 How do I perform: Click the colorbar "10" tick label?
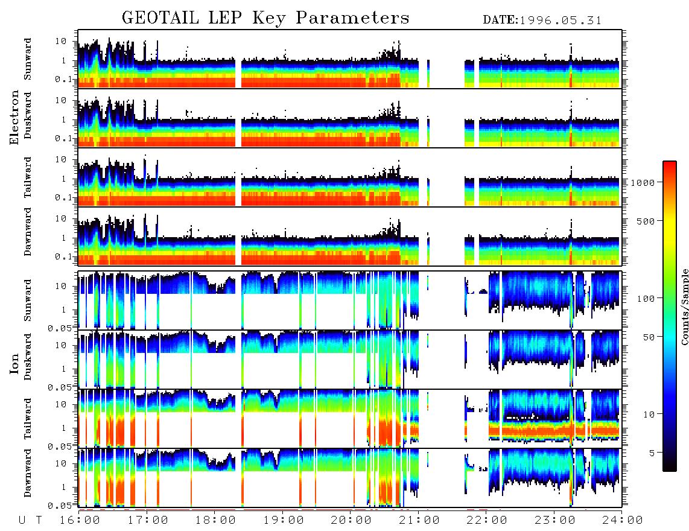(x=649, y=414)
